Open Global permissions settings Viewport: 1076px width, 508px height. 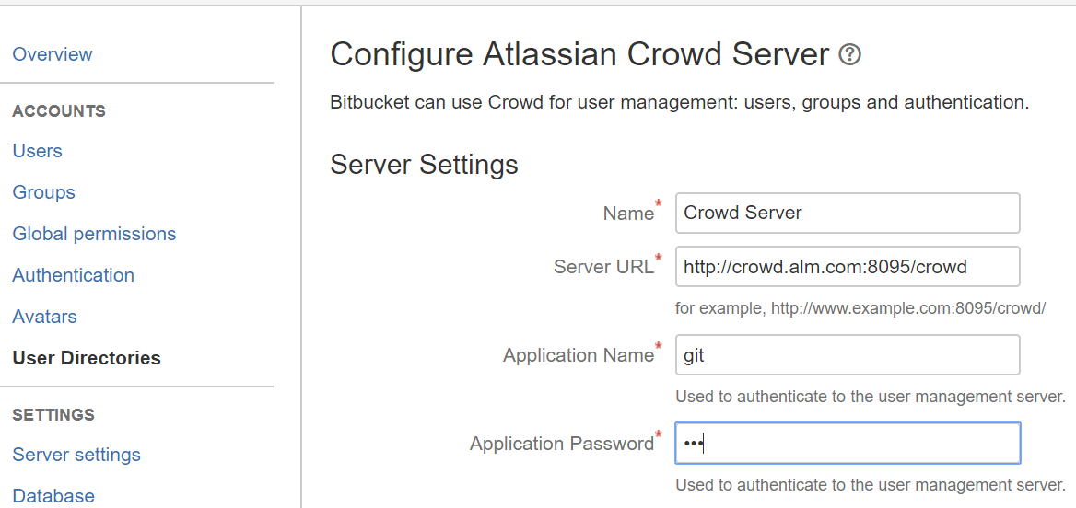pyautogui.click(x=94, y=234)
